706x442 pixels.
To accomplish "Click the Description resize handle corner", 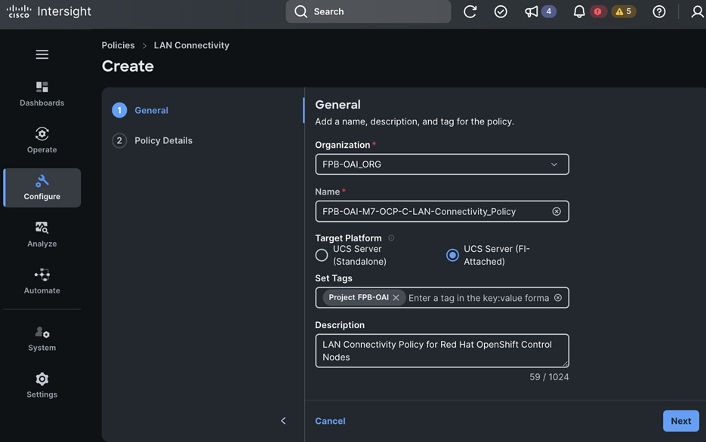I will pos(565,364).
